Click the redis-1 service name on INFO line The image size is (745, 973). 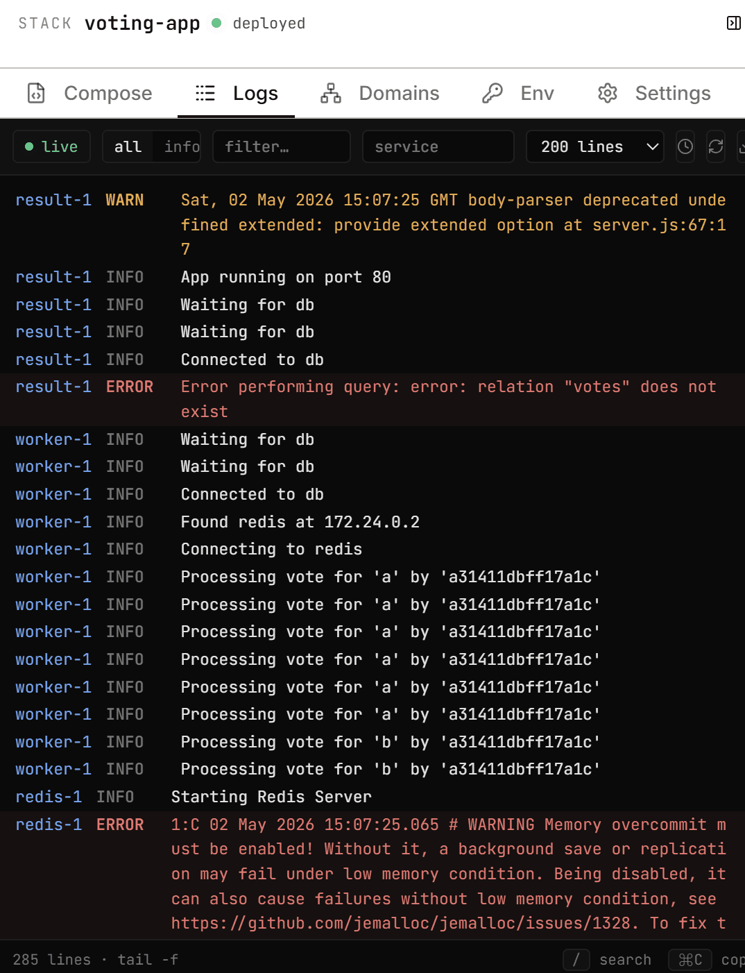49,797
